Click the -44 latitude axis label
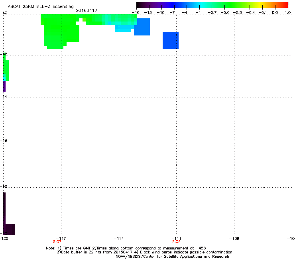 click(x=4, y=97)
